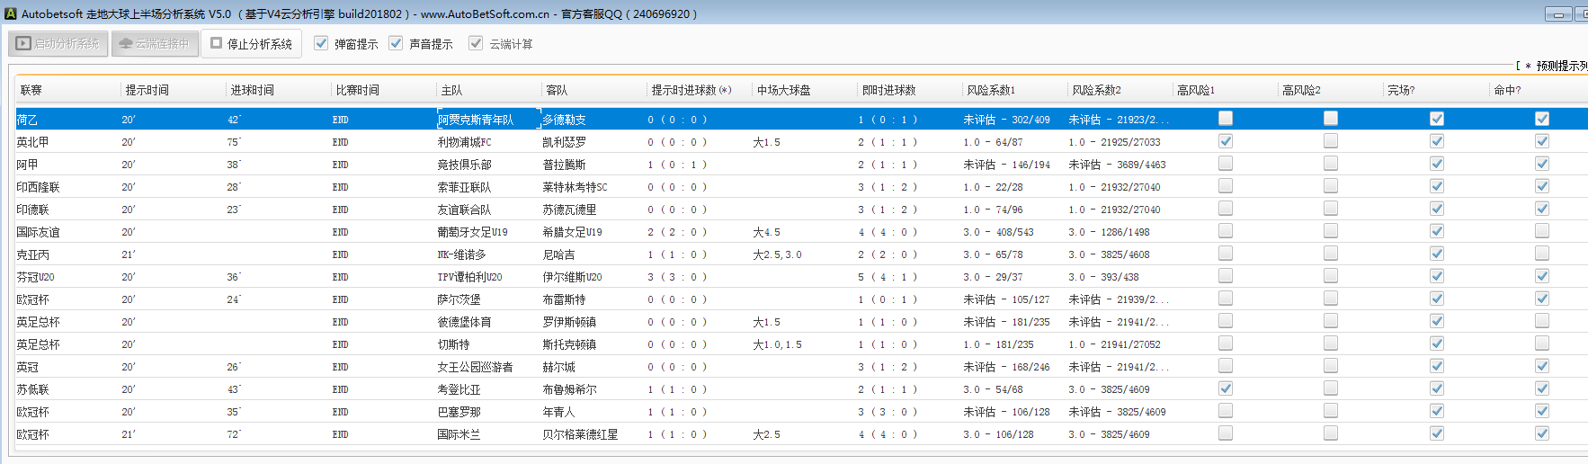Check 高风险1 box in 荷乙 row
Viewport: 1588px width, 464px height.
(1225, 119)
